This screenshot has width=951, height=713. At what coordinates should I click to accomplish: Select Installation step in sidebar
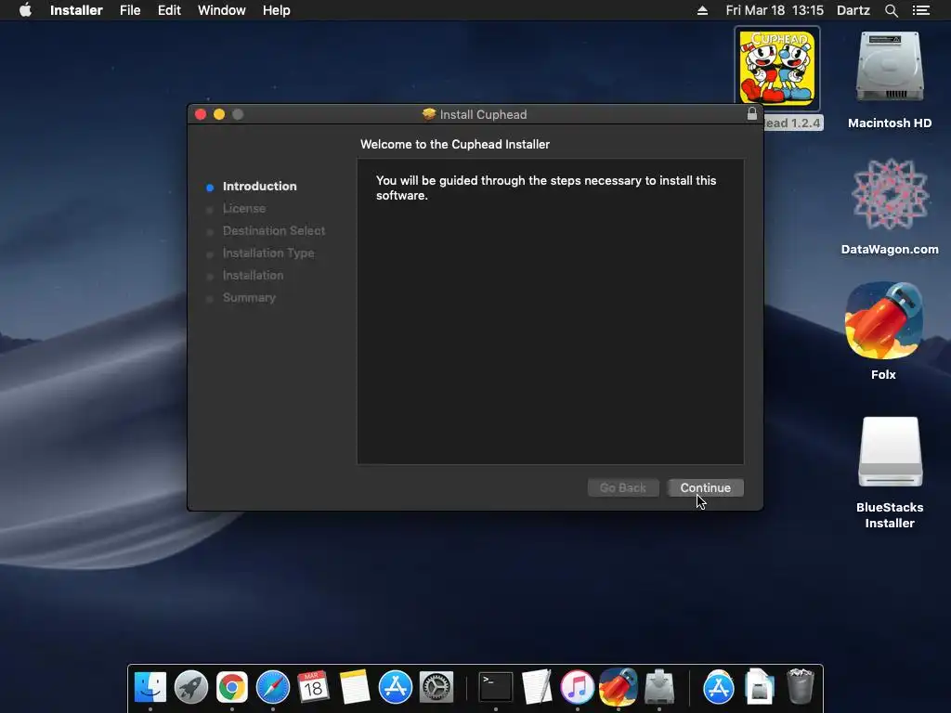[253, 275]
